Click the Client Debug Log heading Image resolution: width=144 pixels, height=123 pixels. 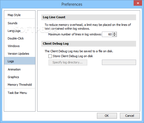click(x=56, y=44)
